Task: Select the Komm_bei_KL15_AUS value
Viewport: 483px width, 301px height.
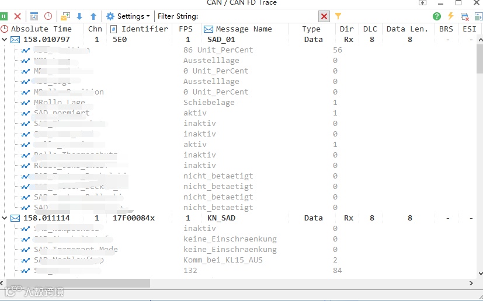Action: click(223, 260)
